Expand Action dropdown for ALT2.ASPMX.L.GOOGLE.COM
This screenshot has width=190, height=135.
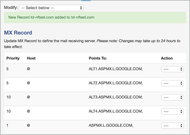[172, 83]
